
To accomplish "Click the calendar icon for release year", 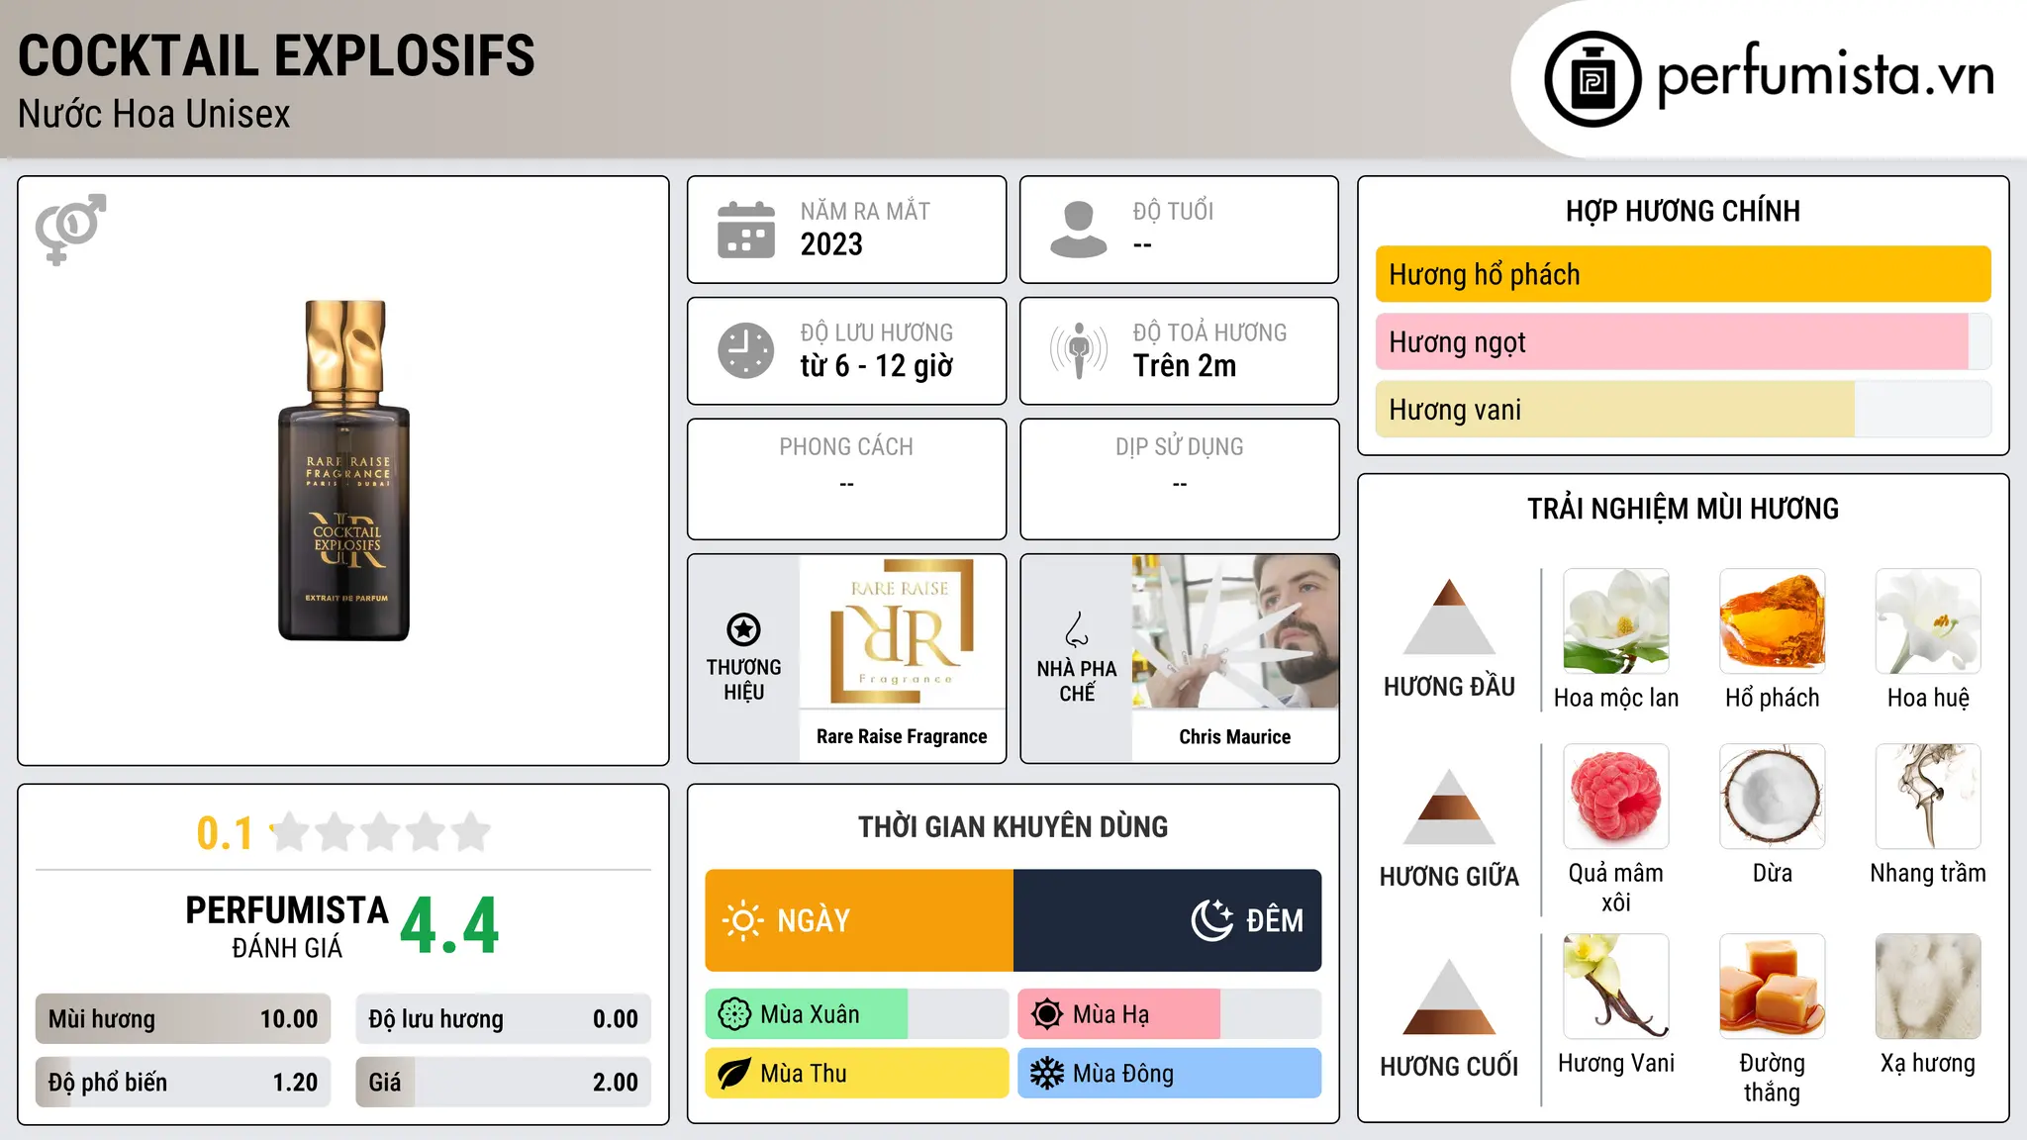I will tap(746, 230).
